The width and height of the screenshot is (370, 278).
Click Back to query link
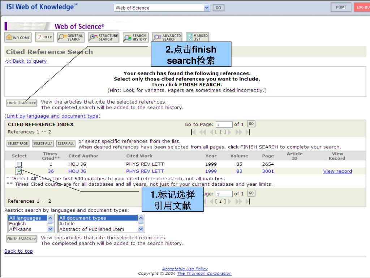click(26, 61)
